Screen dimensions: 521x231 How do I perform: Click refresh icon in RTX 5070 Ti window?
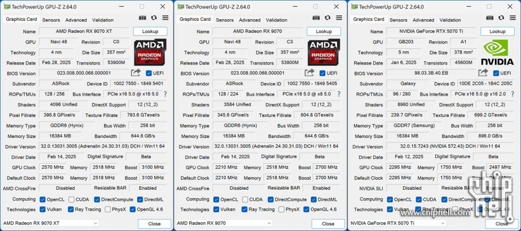[501, 18]
